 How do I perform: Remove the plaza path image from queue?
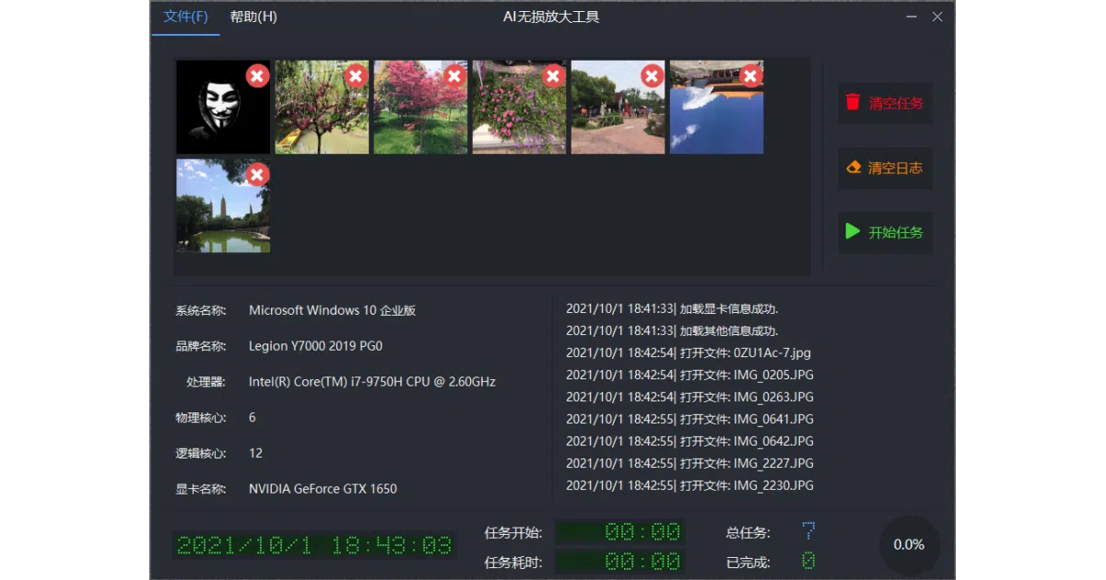click(x=653, y=75)
